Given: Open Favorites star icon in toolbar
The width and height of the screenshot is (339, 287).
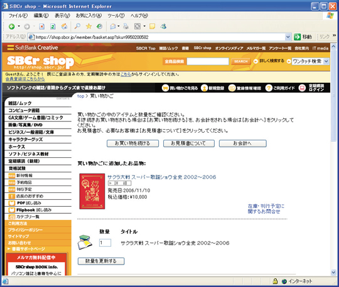Looking at the screenshot, I should (x=89, y=26).
